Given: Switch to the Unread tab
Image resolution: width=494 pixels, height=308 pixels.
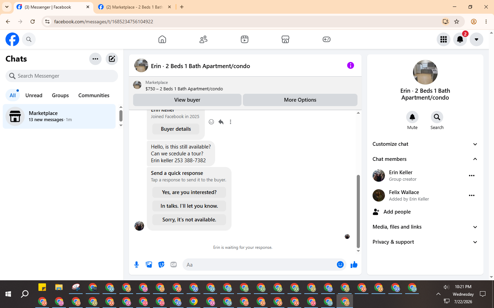Looking at the screenshot, I should pos(34,95).
